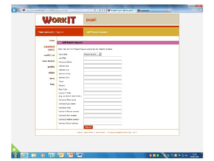This screenshot has width=214, height=161.
Task: Click the footer Home link
Action: tap(79, 132)
